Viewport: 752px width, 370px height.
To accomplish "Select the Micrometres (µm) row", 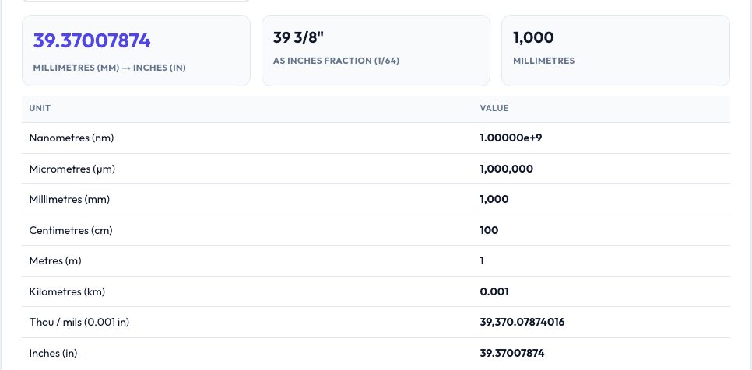I will (376, 169).
